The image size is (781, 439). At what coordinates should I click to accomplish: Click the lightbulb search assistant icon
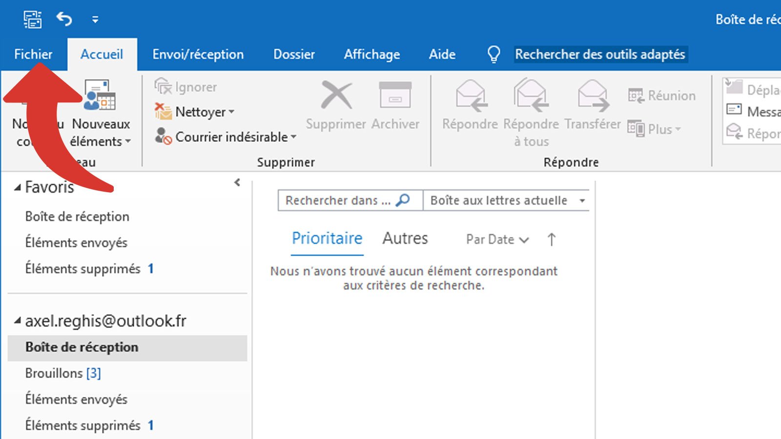494,54
